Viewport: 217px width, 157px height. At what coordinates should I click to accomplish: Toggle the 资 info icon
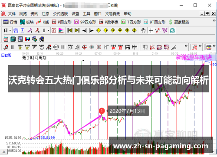tap(16, 30)
